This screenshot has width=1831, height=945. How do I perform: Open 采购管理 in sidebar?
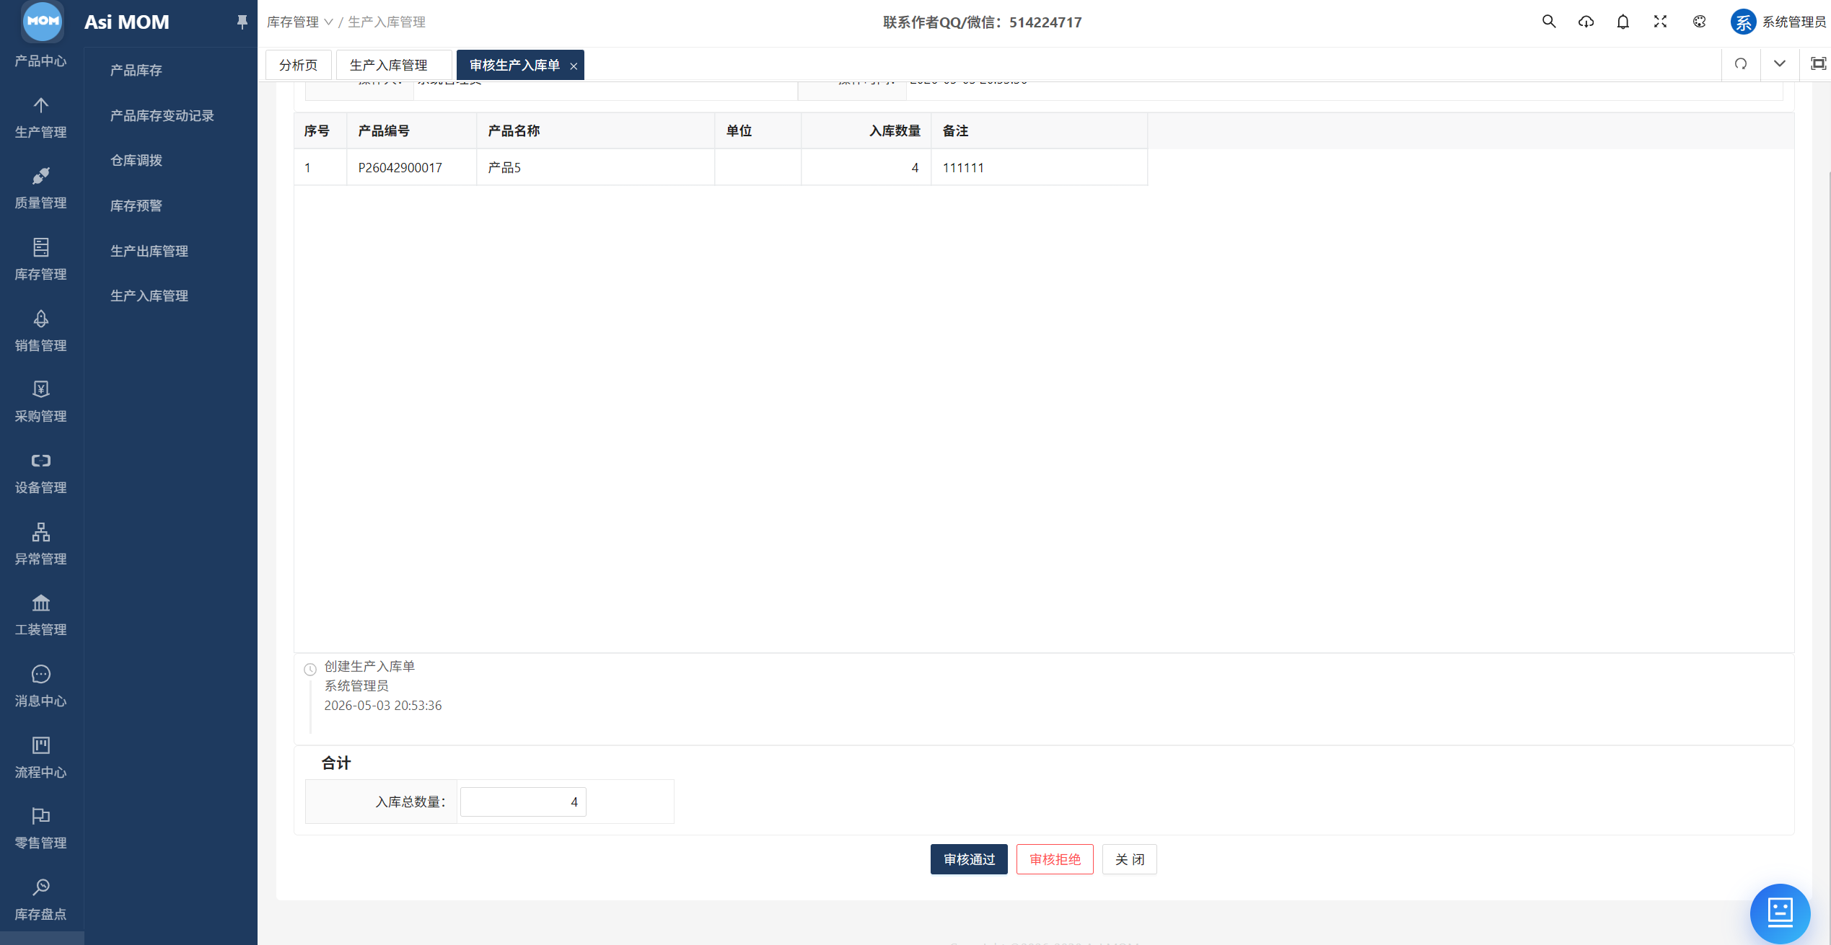[41, 402]
